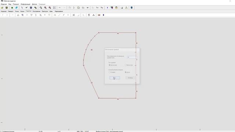The width and height of the screenshot is (235, 132).
Task: Switch to the Линии tab
Action: pyautogui.click(x=22, y=11)
